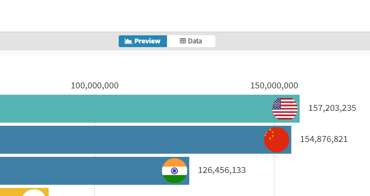Switch to the Preview tab
Image resolution: width=370 pixels, height=196 pixels.
pyautogui.click(x=143, y=41)
